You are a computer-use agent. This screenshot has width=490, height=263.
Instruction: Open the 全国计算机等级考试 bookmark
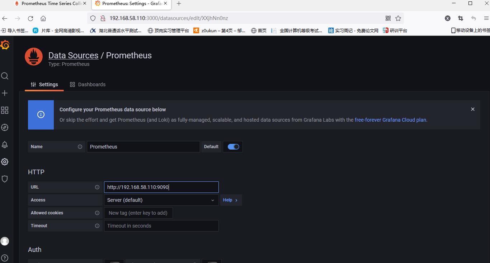297,30
